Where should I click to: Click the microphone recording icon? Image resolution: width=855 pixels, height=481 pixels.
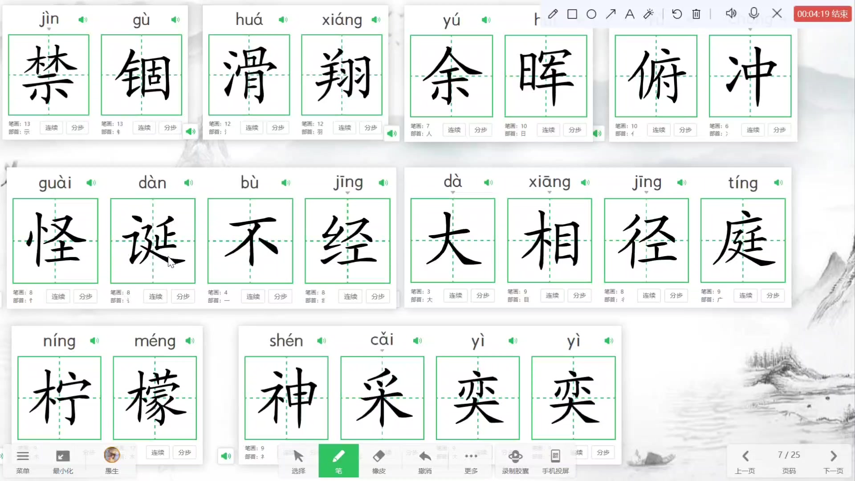[x=754, y=13]
